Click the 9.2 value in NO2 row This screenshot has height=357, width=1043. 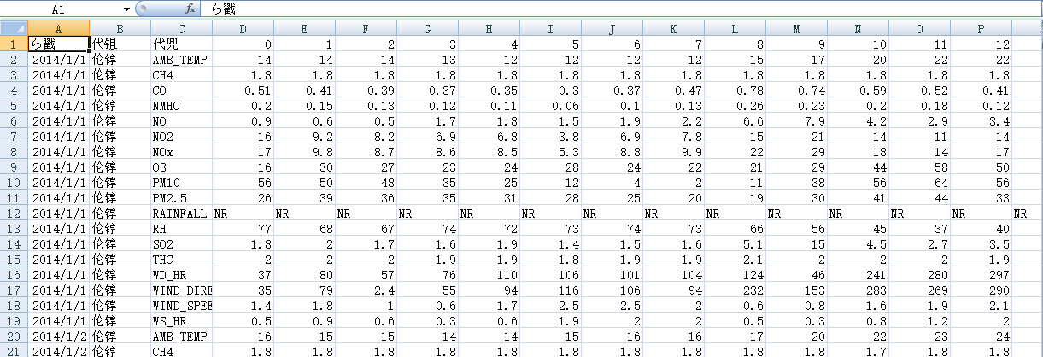304,137
